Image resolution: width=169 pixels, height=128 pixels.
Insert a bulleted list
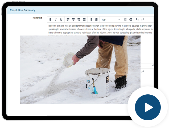[91, 19]
